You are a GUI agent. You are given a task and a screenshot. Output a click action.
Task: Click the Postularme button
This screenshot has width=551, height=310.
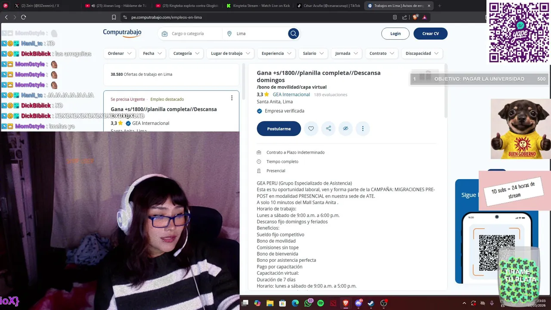coord(279,129)
